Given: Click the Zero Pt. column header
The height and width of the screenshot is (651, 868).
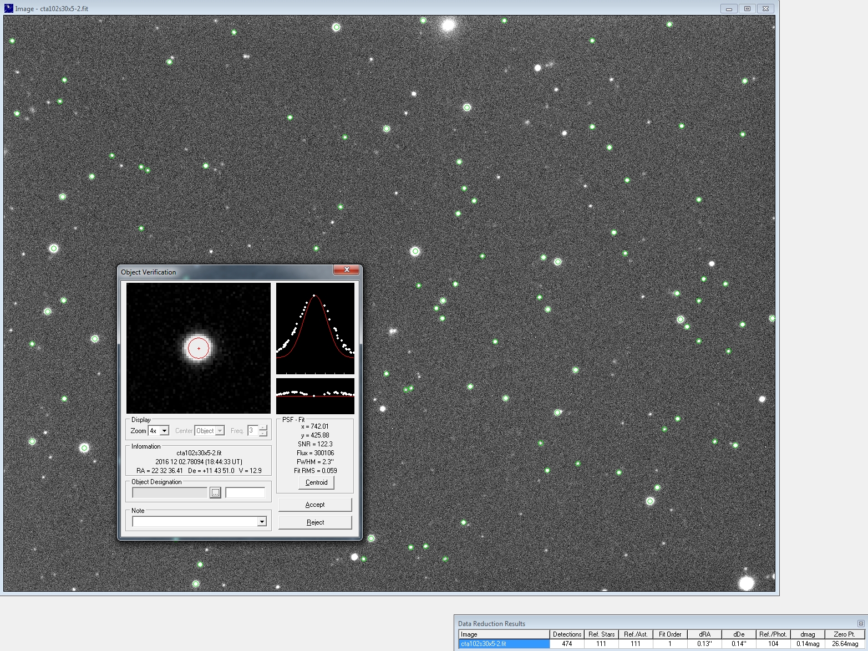Looking at the screenshot, I should tap(844, 634).
